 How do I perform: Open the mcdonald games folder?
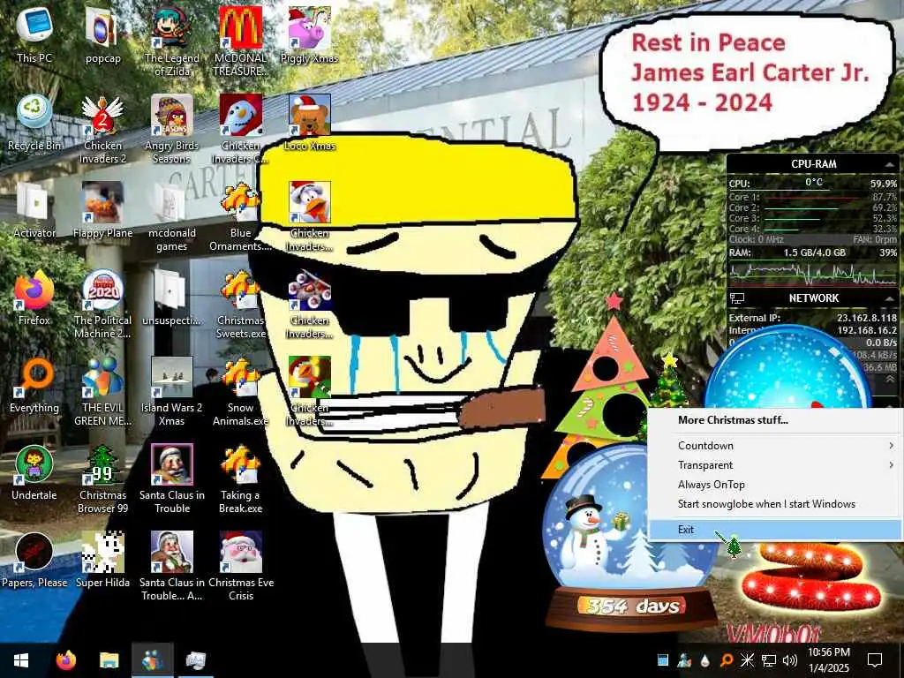[172, 217]
